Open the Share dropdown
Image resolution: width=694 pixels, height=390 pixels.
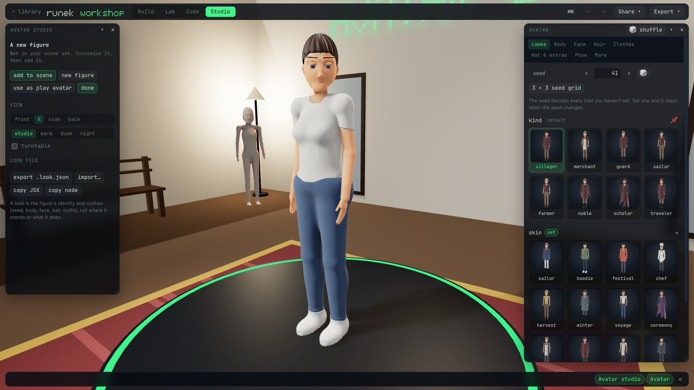(629, 12)
